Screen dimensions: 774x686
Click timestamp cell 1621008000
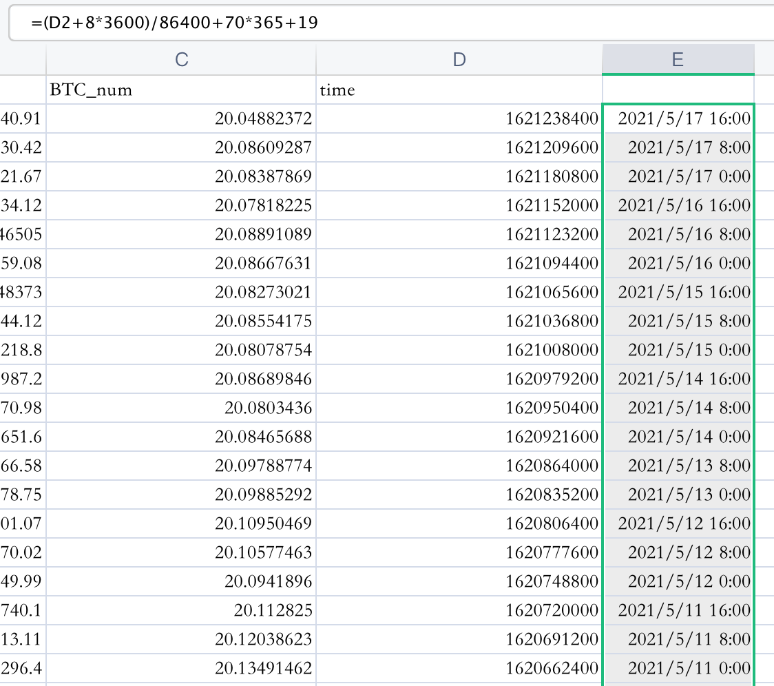tap(459, 350)
